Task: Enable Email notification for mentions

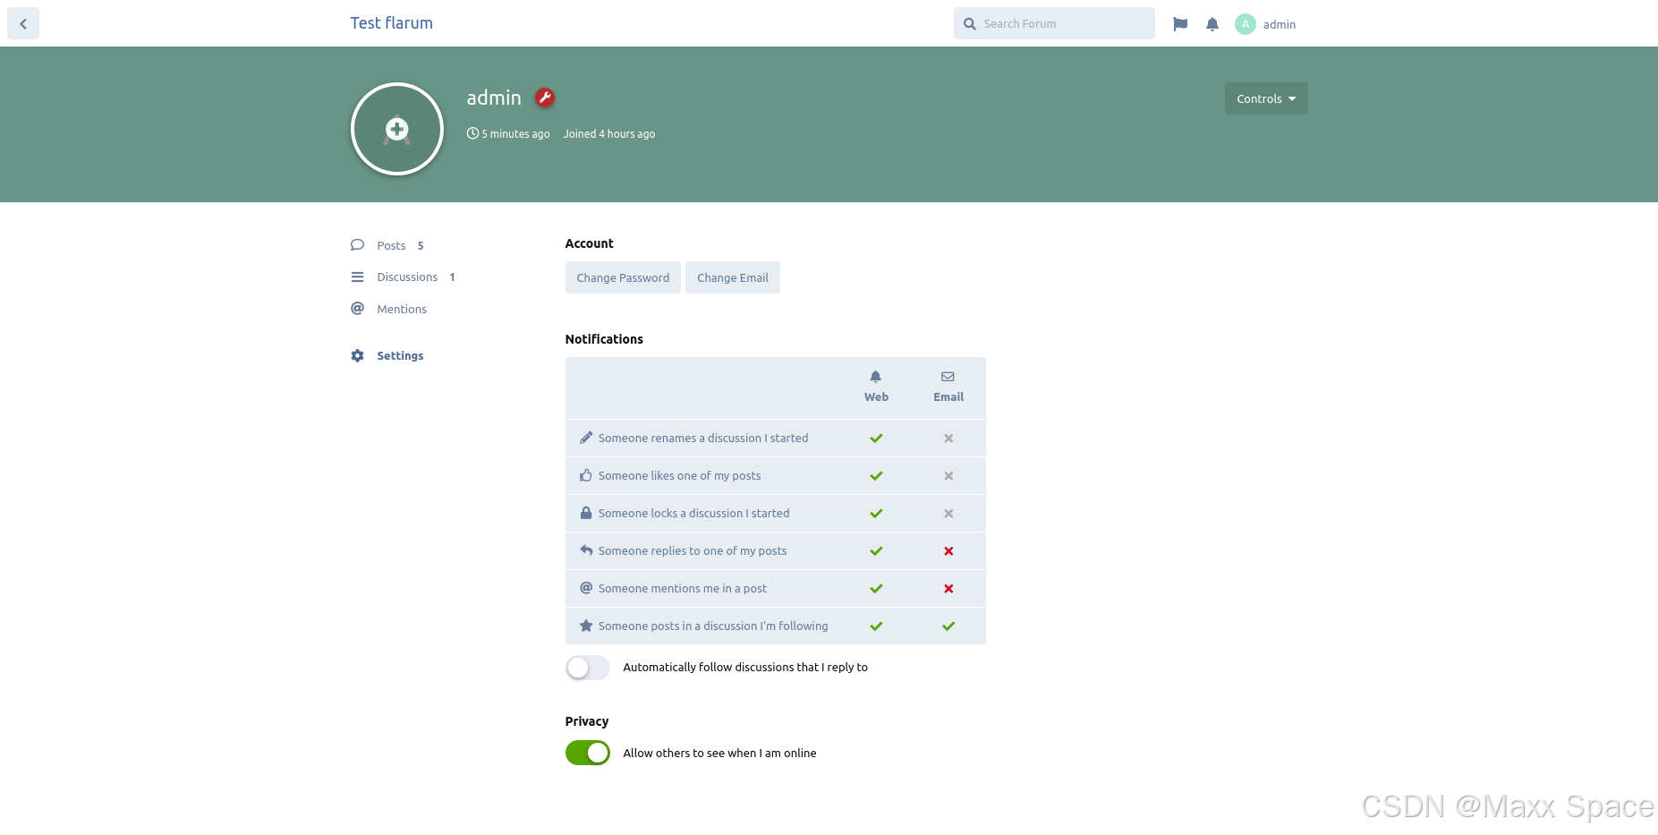Action: 948,589
